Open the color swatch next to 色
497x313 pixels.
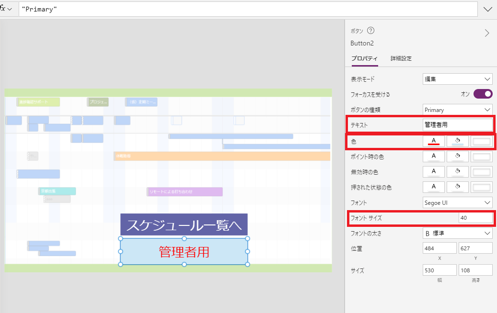coord(481,141)
